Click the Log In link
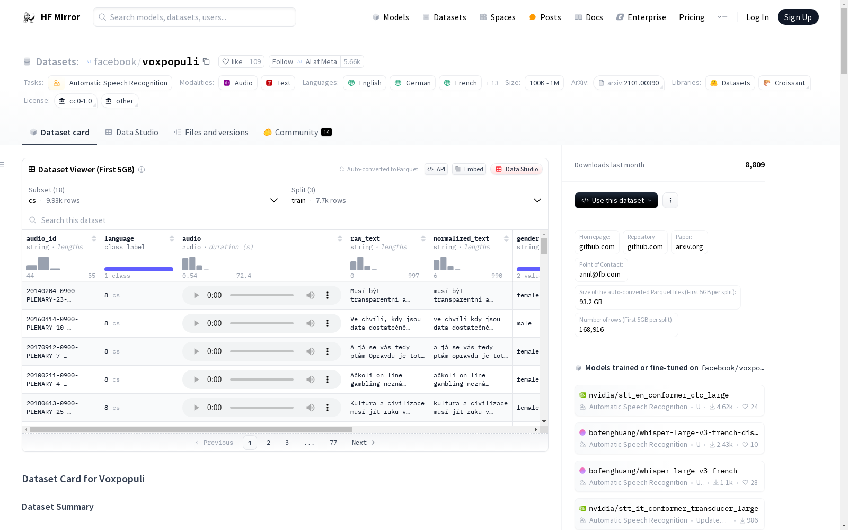This screenshot has width=848, height=530. pyautogui.click(x=757, y=17)
